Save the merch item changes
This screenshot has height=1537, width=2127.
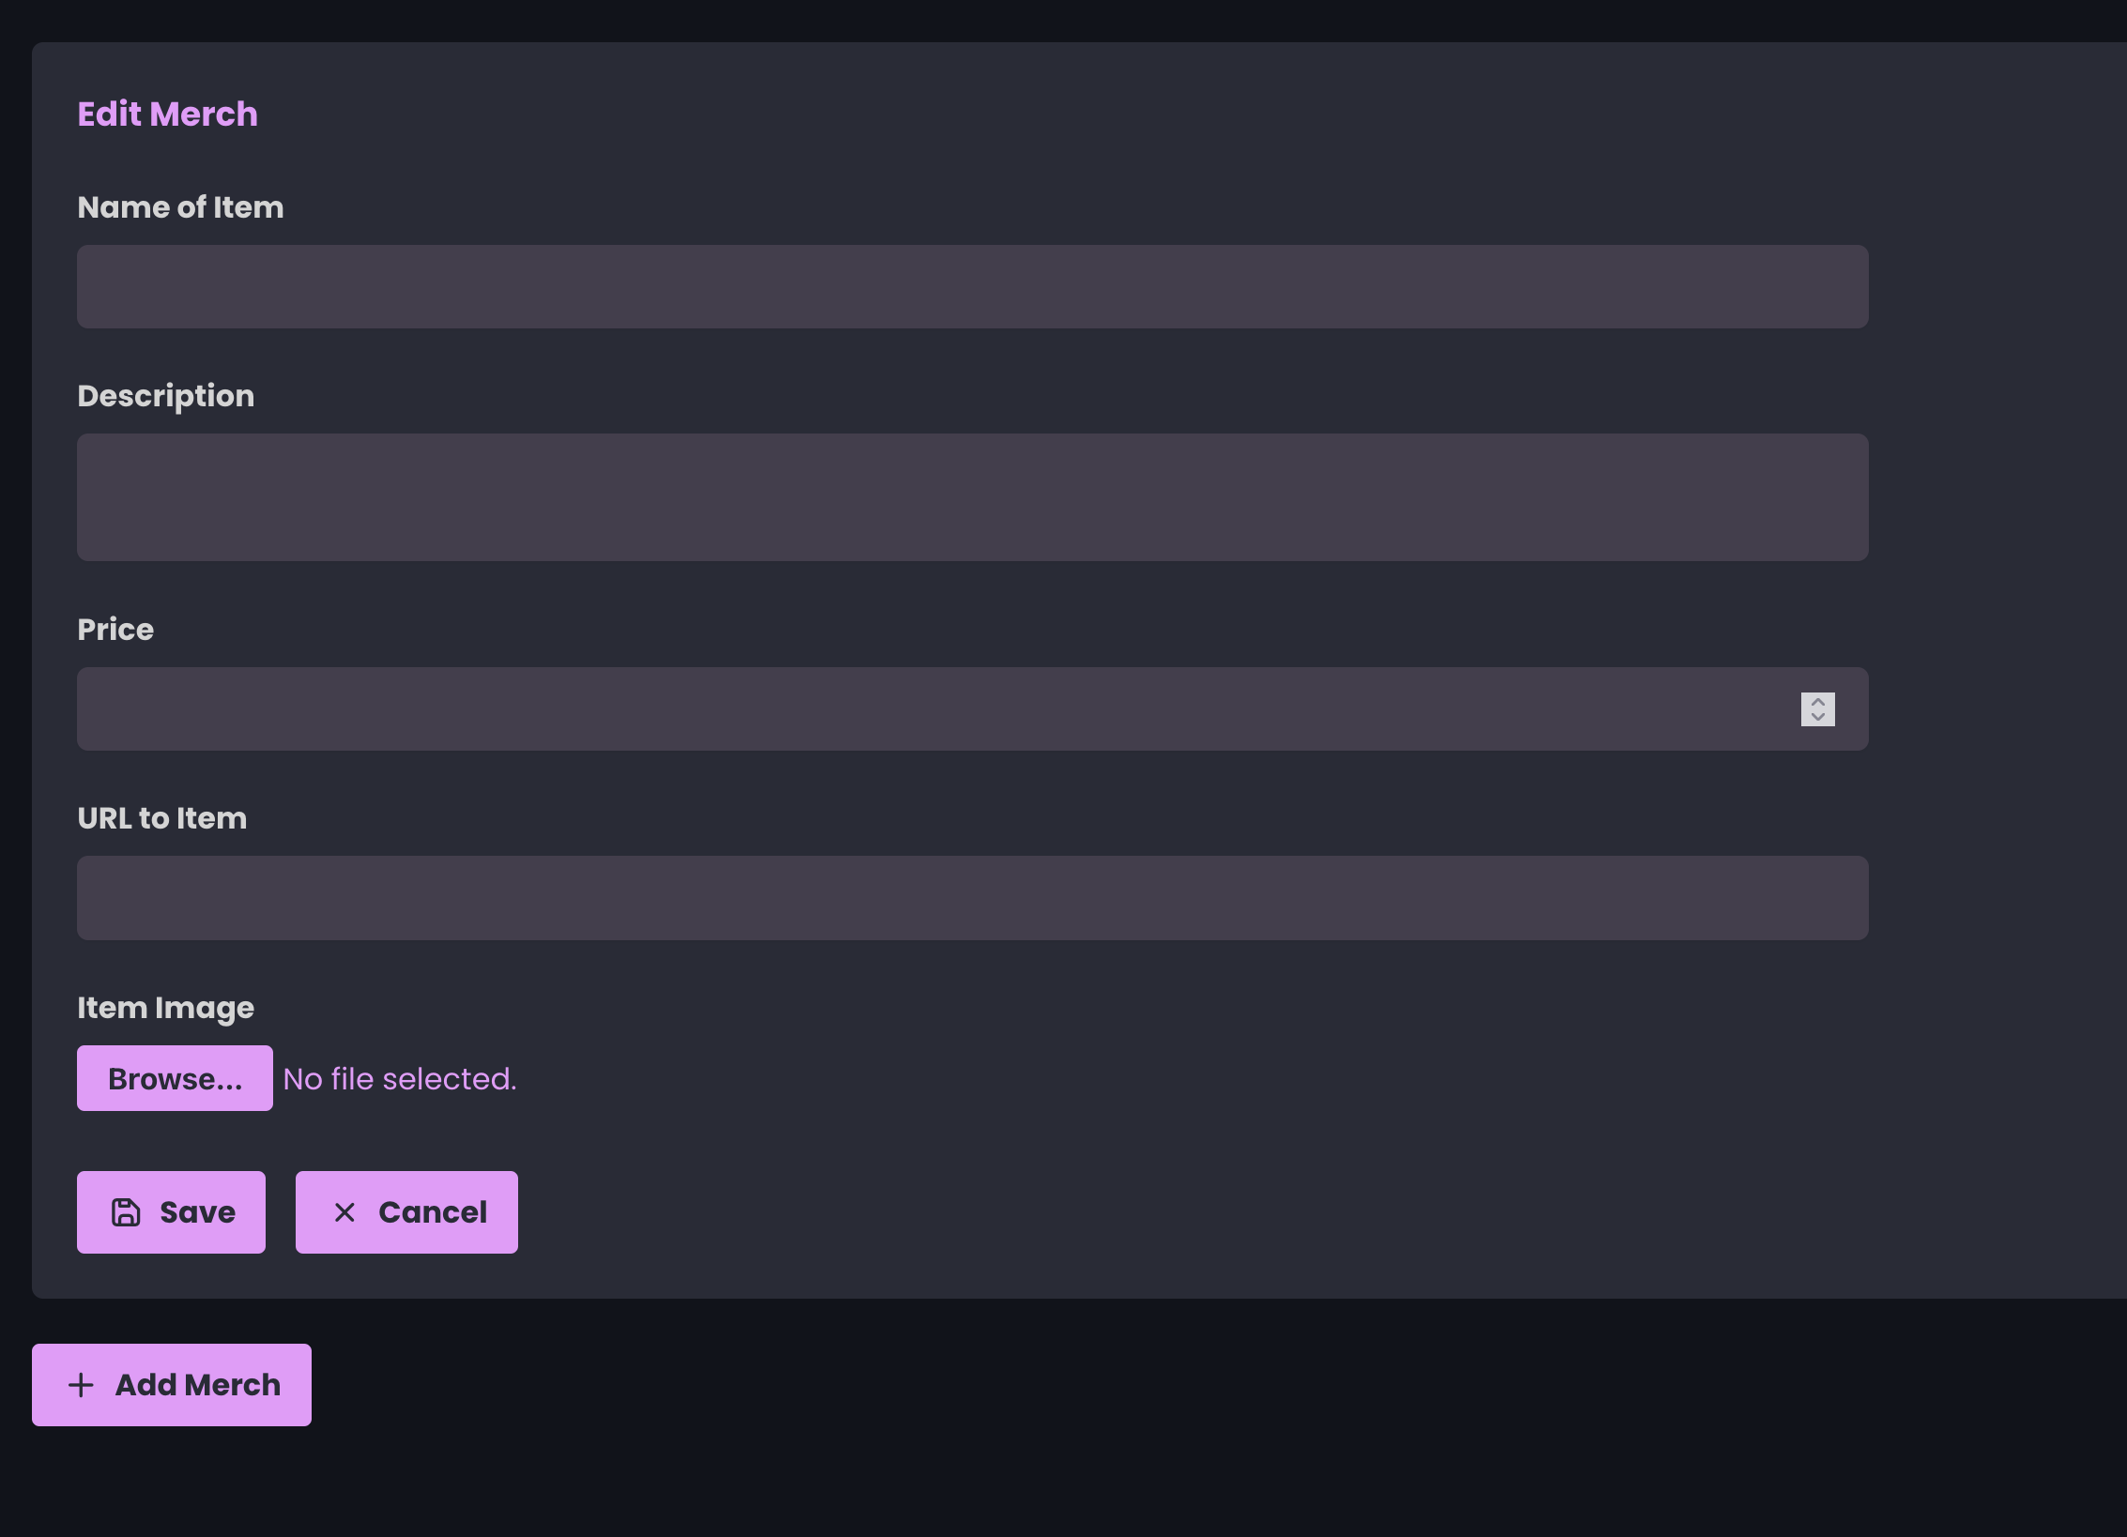171,1211
